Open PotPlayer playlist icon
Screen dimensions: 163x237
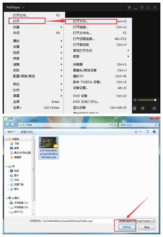[x=135, y=108]
